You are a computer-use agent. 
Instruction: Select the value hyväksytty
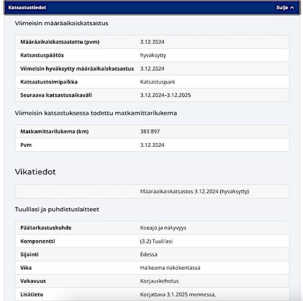(x=153, y=55)
